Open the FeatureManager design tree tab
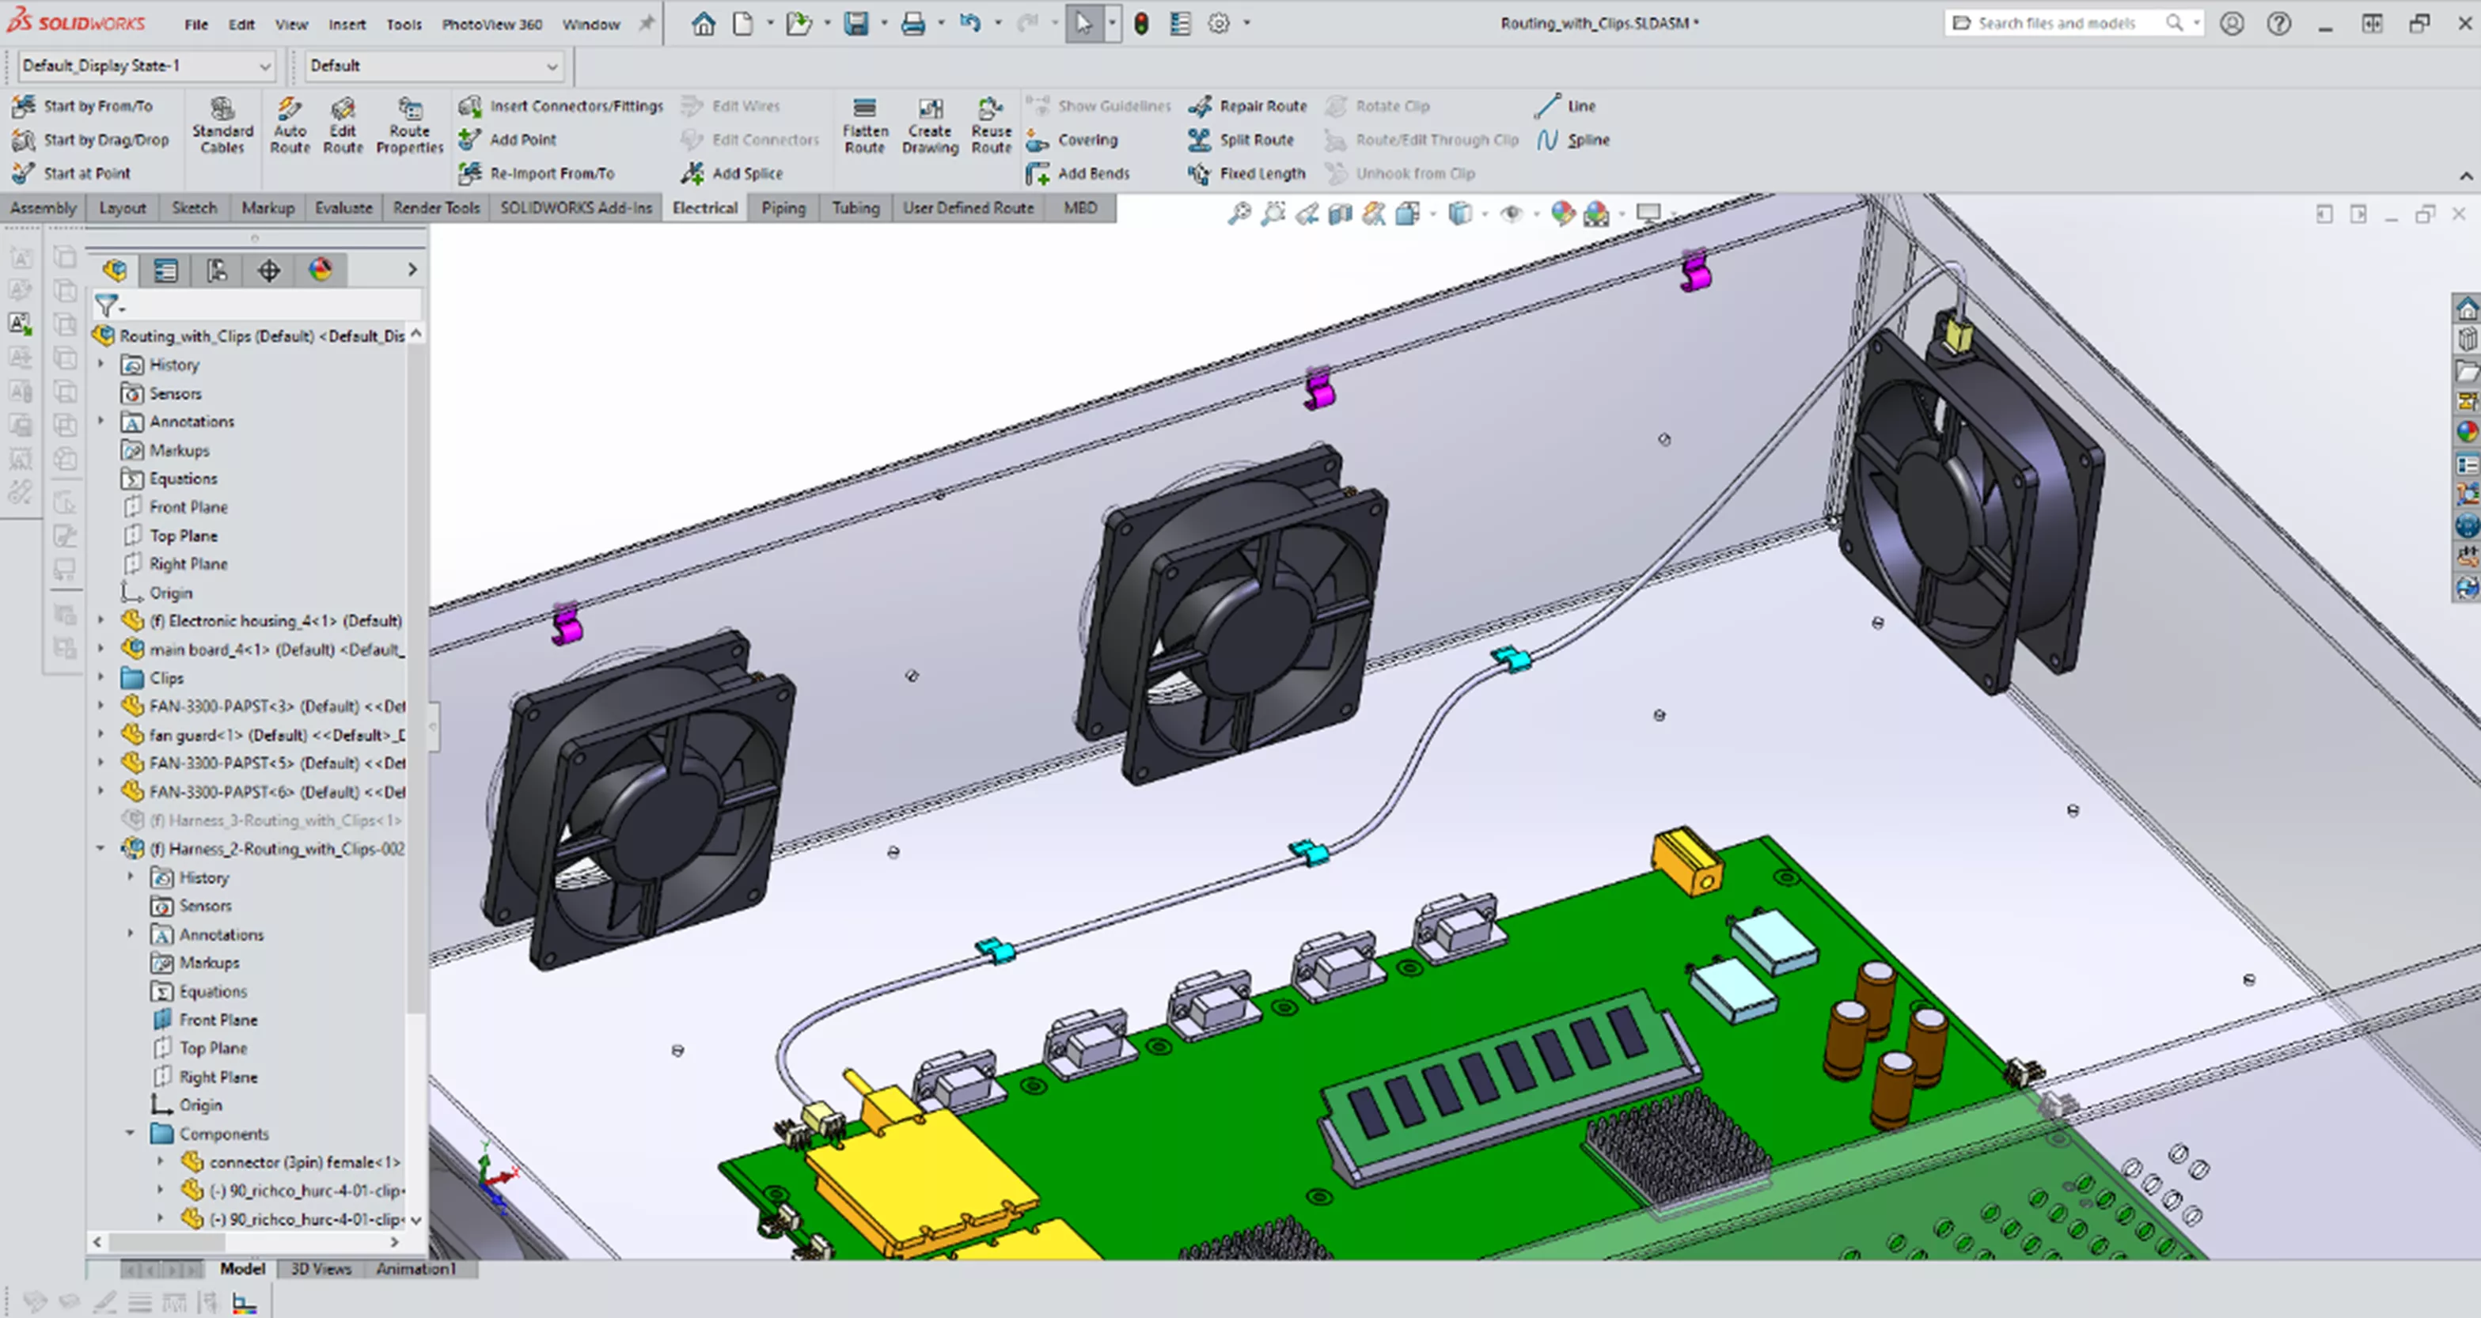The width and height of the screenshot is (2481, 1318). pos(116,271)
